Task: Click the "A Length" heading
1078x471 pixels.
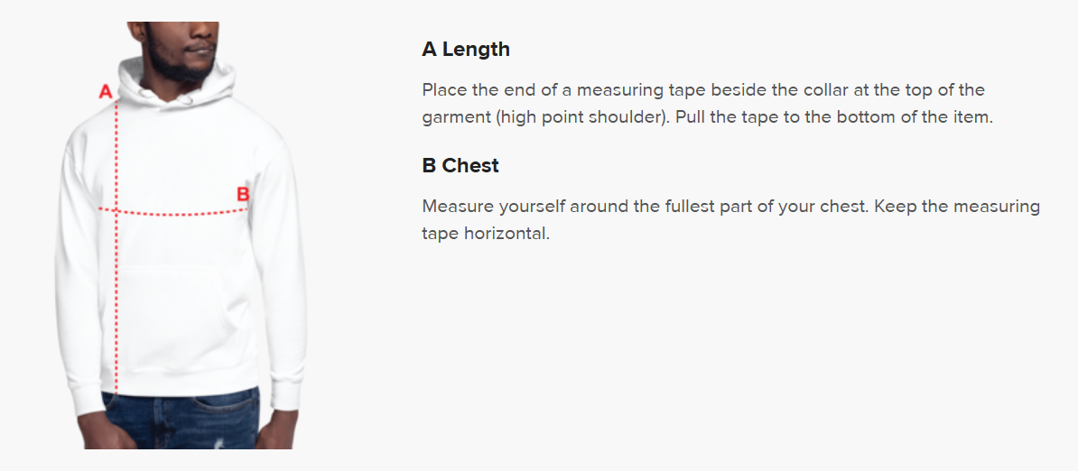Action: (x=465, y=50)
